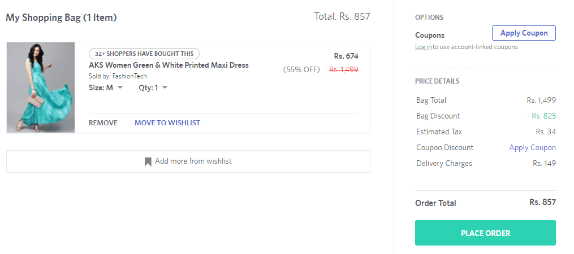Click the bookmark icon beside Add more from wishlist
This screenshot has height=254, width=574.
click(148, 161)
